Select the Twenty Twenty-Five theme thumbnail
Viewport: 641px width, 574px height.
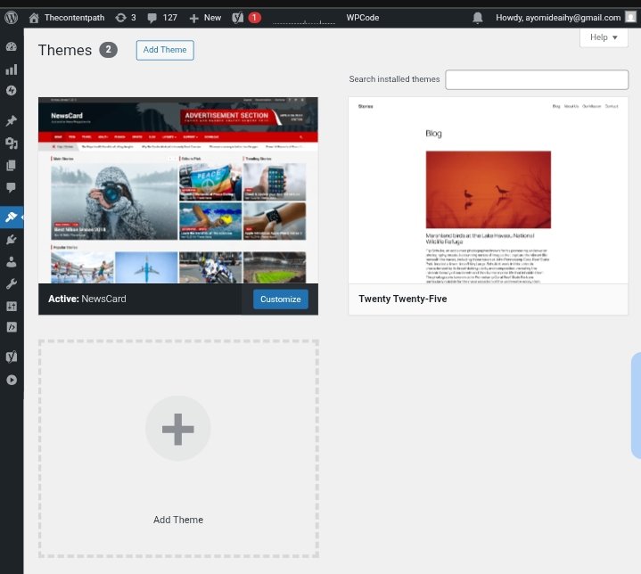tap(488, 190)
